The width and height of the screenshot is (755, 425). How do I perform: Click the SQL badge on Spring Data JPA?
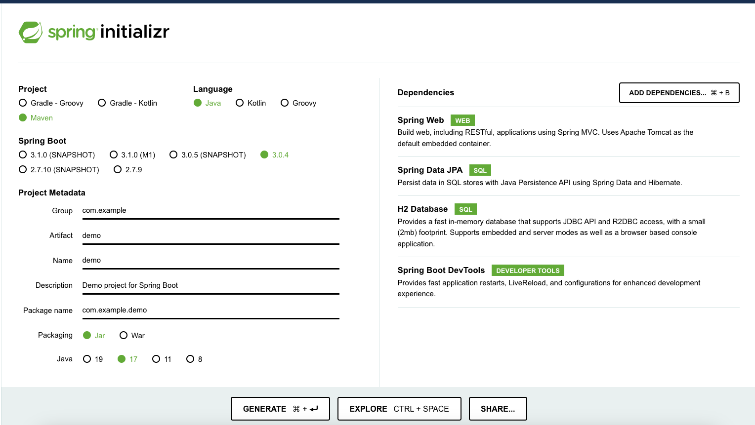point(480,170)
